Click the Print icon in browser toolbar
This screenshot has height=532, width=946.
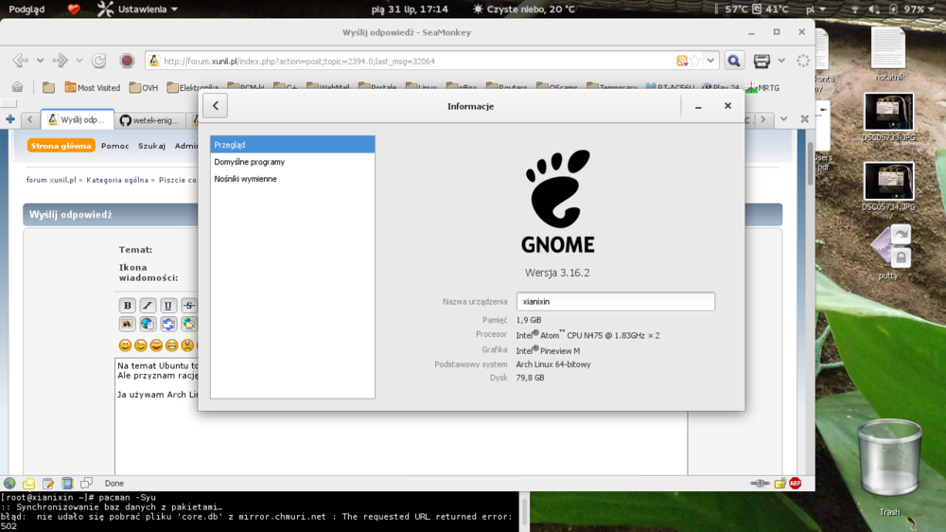tap(762, 61)
